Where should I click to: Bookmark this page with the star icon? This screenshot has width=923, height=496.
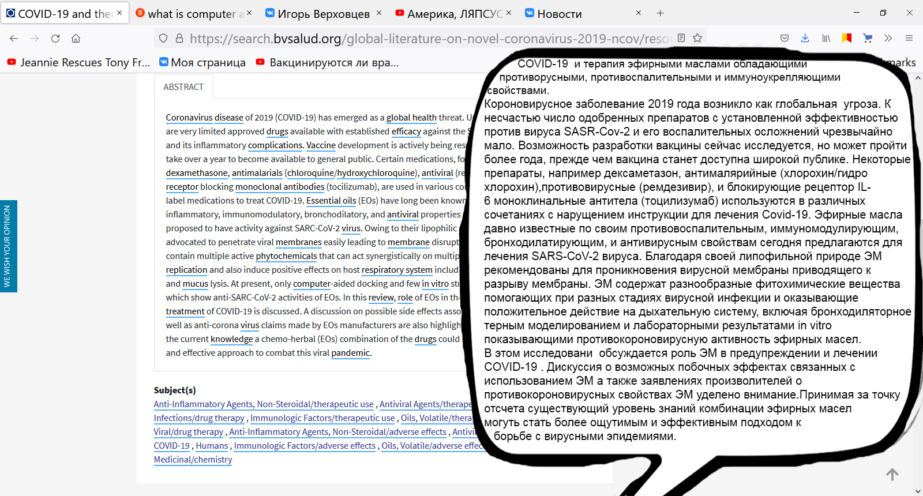697,38
